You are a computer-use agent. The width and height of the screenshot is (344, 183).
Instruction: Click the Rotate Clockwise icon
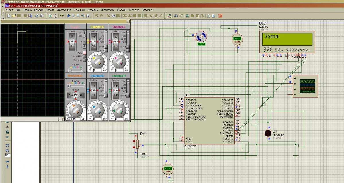pyautogui.click(x=7, y=145)
